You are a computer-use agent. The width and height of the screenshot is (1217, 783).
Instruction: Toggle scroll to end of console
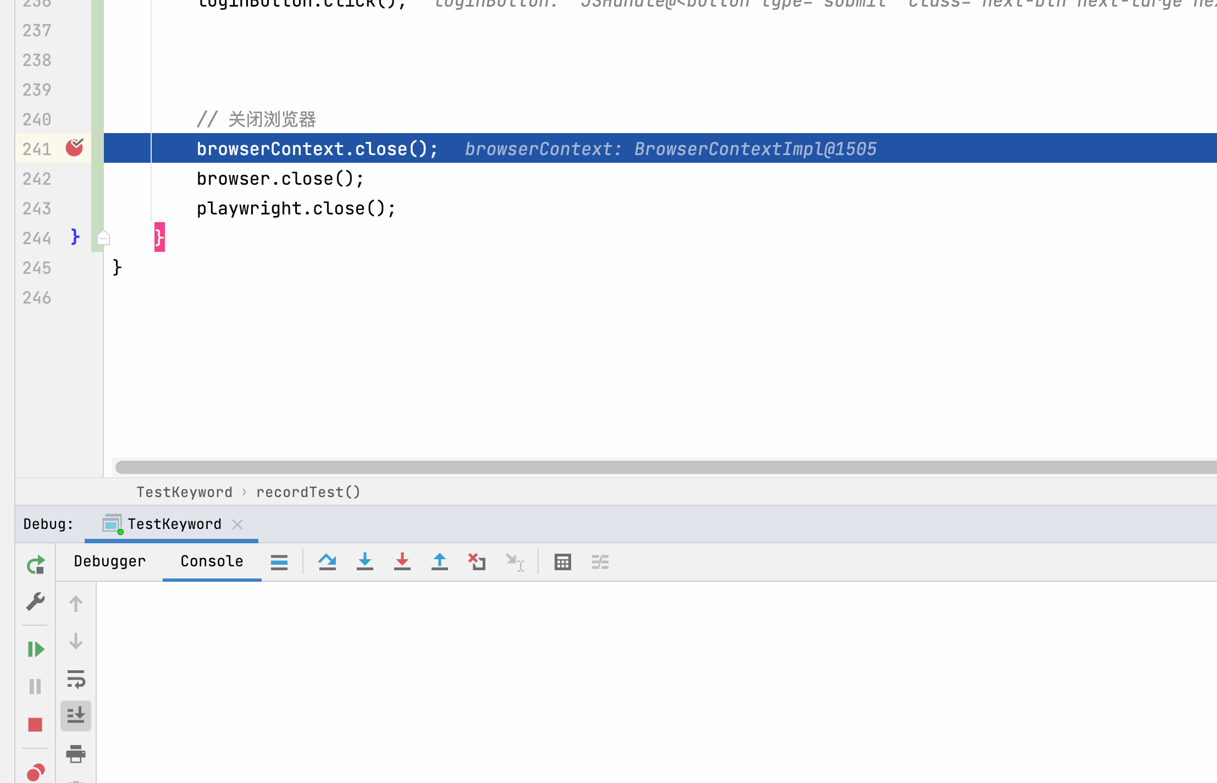click(x=76, y=715)
